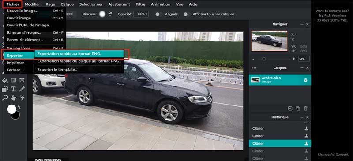Viewport: 353px width, 161px height.
Task: Click the Naviguer preview thumbnail
Action: (x=269, y=41)
